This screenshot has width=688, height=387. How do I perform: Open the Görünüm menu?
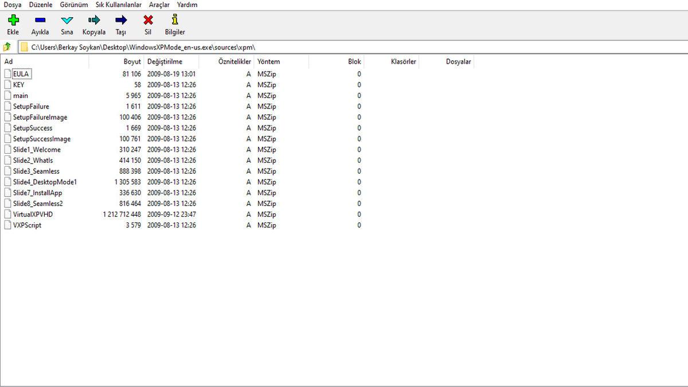point(74,5)
